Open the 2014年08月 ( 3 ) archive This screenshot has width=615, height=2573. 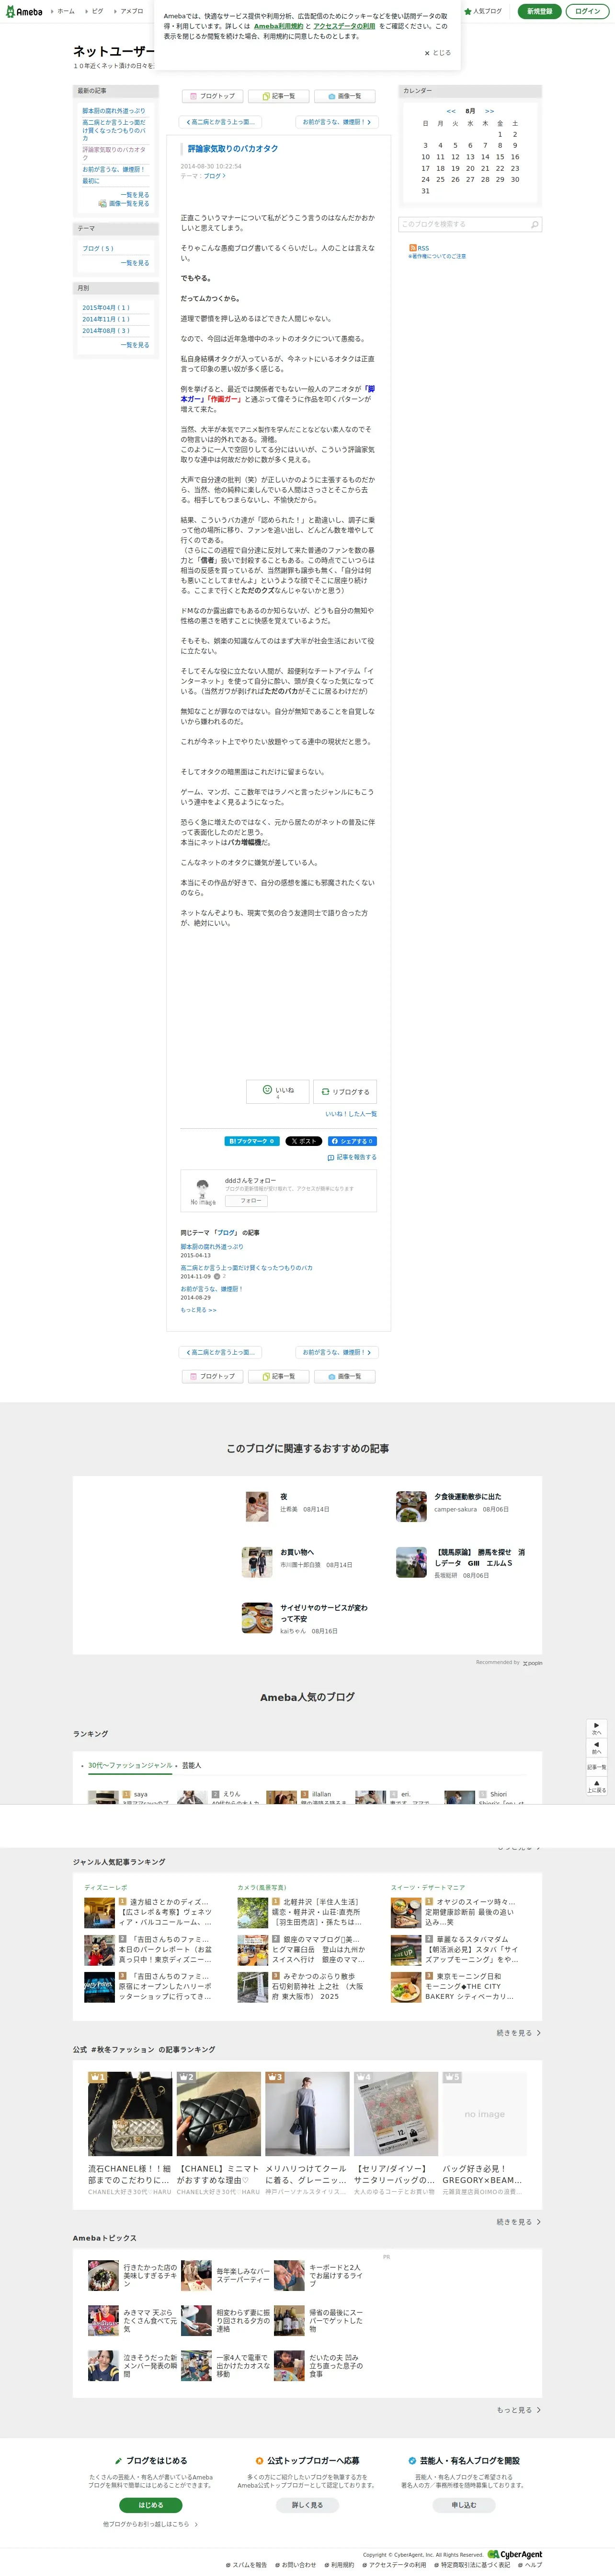(x=106, y=330)
